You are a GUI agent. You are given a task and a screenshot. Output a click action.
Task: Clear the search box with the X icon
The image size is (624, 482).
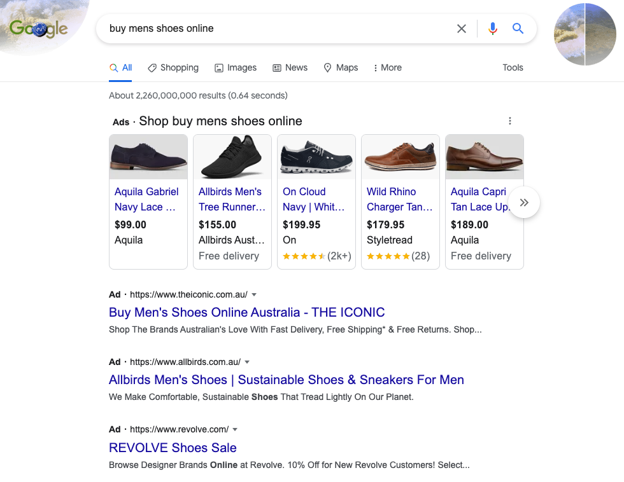pyautogui.click(x=461, y=29)
